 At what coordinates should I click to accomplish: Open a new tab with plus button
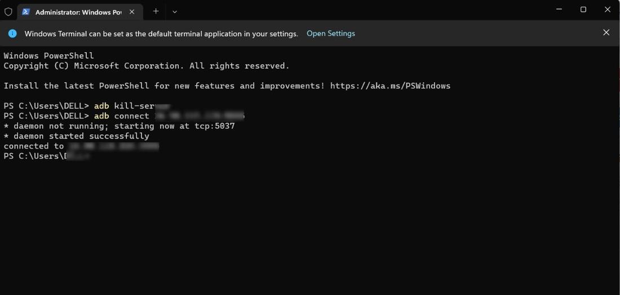(156, 11)
